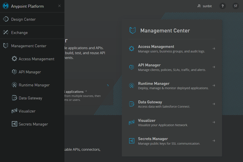Close the left navigation sidebar
The height and width of the screenshot is (162, 243).
59,6
